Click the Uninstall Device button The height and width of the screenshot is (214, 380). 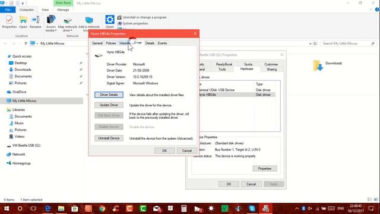click(109, 138)
